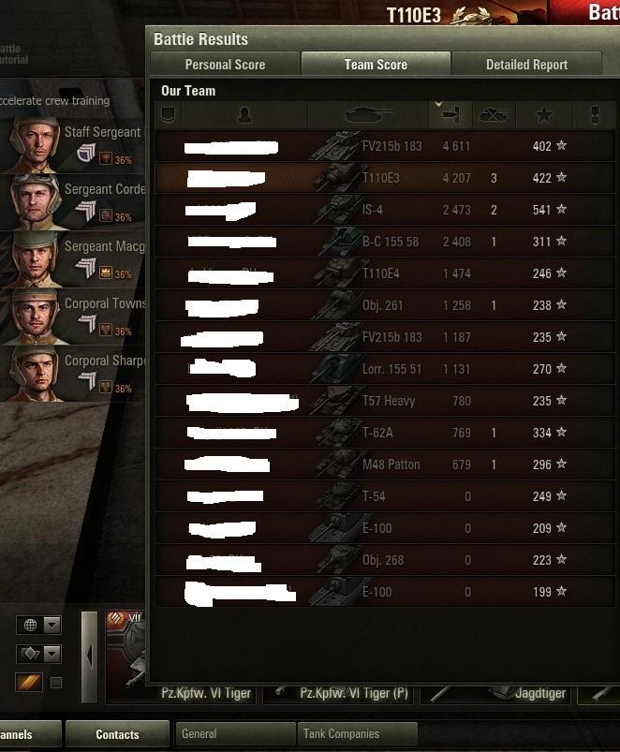Select the T110E3 row in team list

(386, 178)
